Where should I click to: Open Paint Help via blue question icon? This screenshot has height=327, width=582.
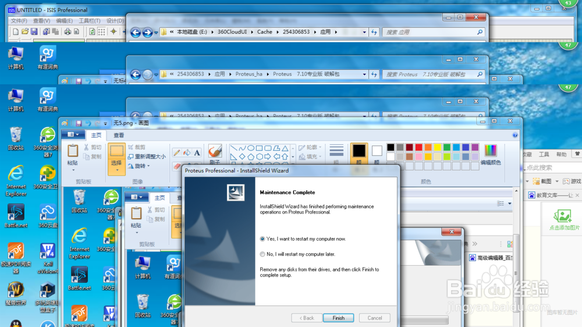[515, 135]
